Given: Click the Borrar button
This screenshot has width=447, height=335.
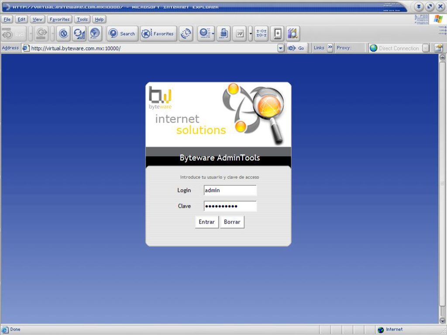Looking at the screenshot, I should click(x=232, y=222).
